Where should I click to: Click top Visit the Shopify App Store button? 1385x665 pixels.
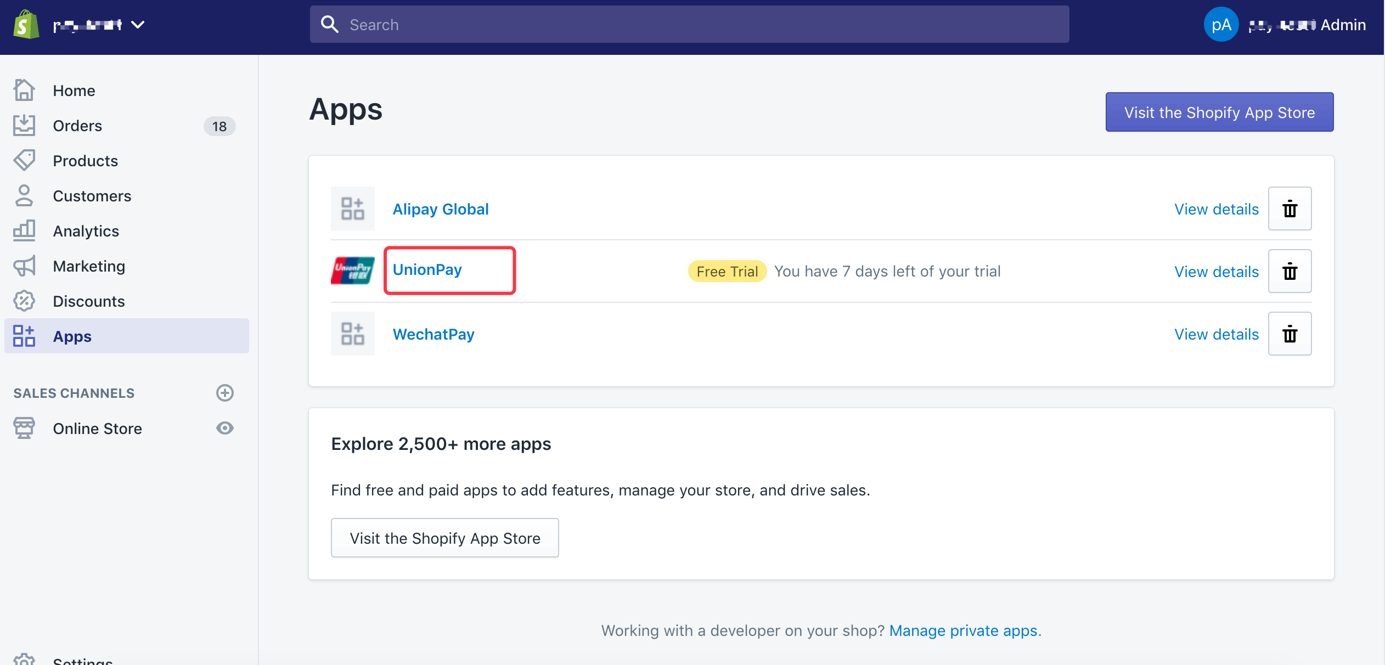click(1219, 112)
